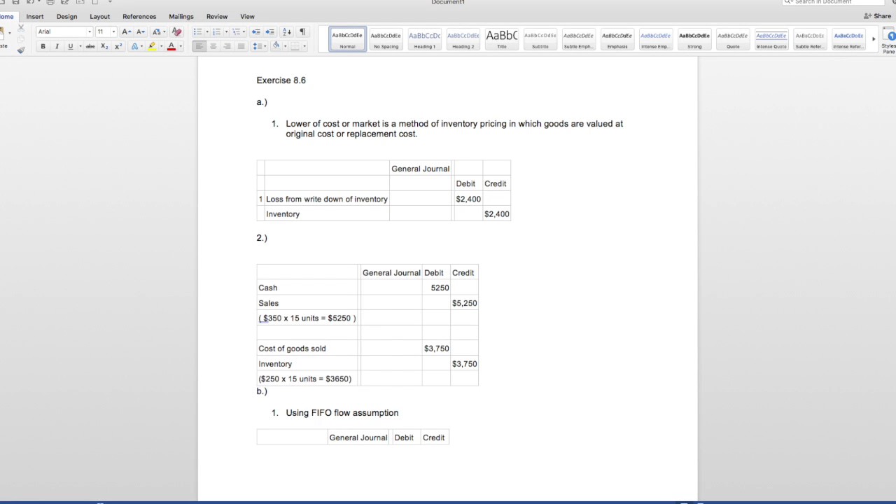896x504 pixels.
Task: Click the Format Painter brush icon
Action: (x=21, y=50)
